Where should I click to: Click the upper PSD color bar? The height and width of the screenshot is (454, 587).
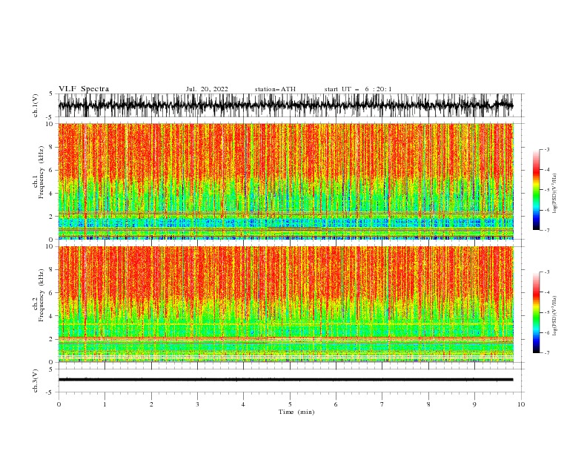tap(537, 190)
